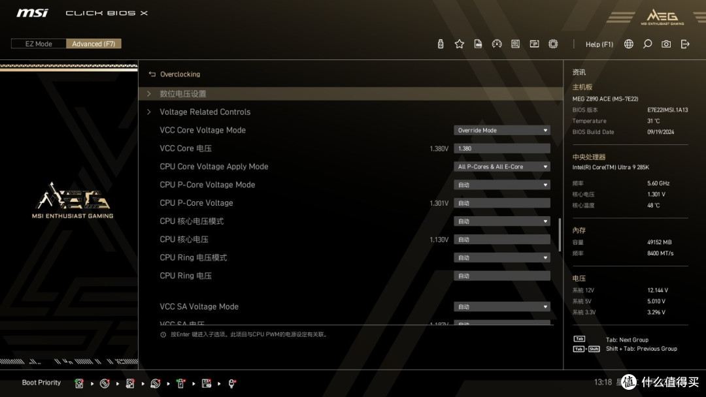
Task: Click the Boot Priority label
Action: pyautogui.click(x=41, y=383)
